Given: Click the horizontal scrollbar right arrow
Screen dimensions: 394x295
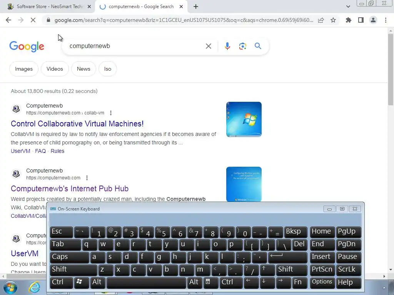Looking at the screenshot, I should click(x=384, y=276).
